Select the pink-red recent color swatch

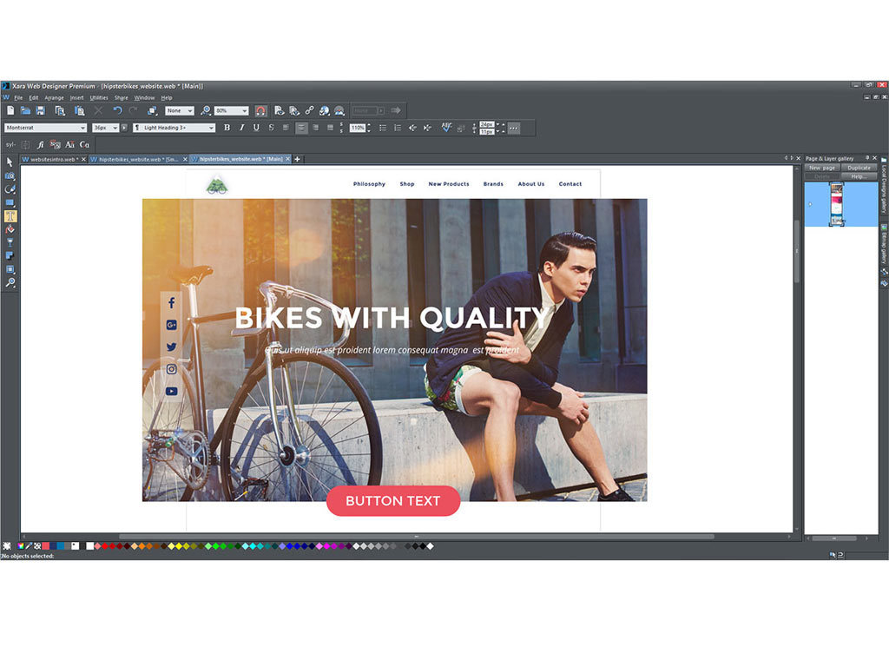46,546
